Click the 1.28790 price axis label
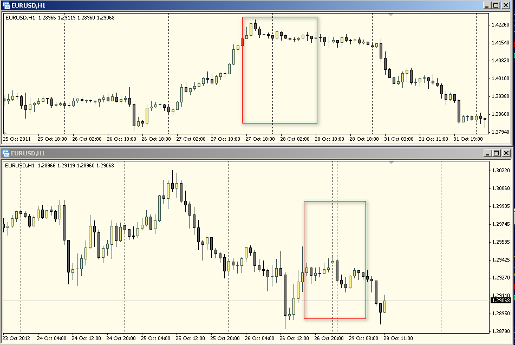This screenshot has width=515, height=345. (x=501, y=331)
